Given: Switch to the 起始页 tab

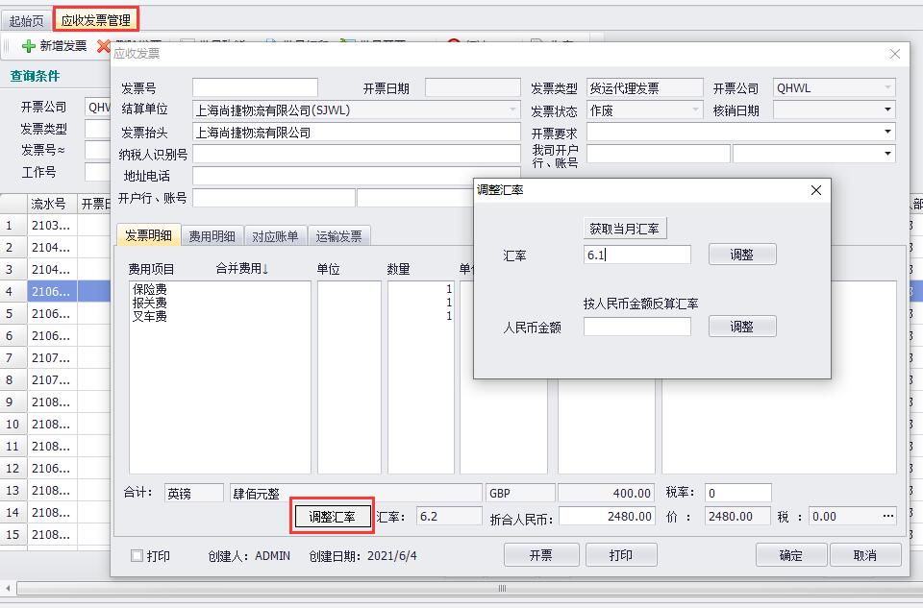Looking at the screenshot, I should click(x=27, y=20).
